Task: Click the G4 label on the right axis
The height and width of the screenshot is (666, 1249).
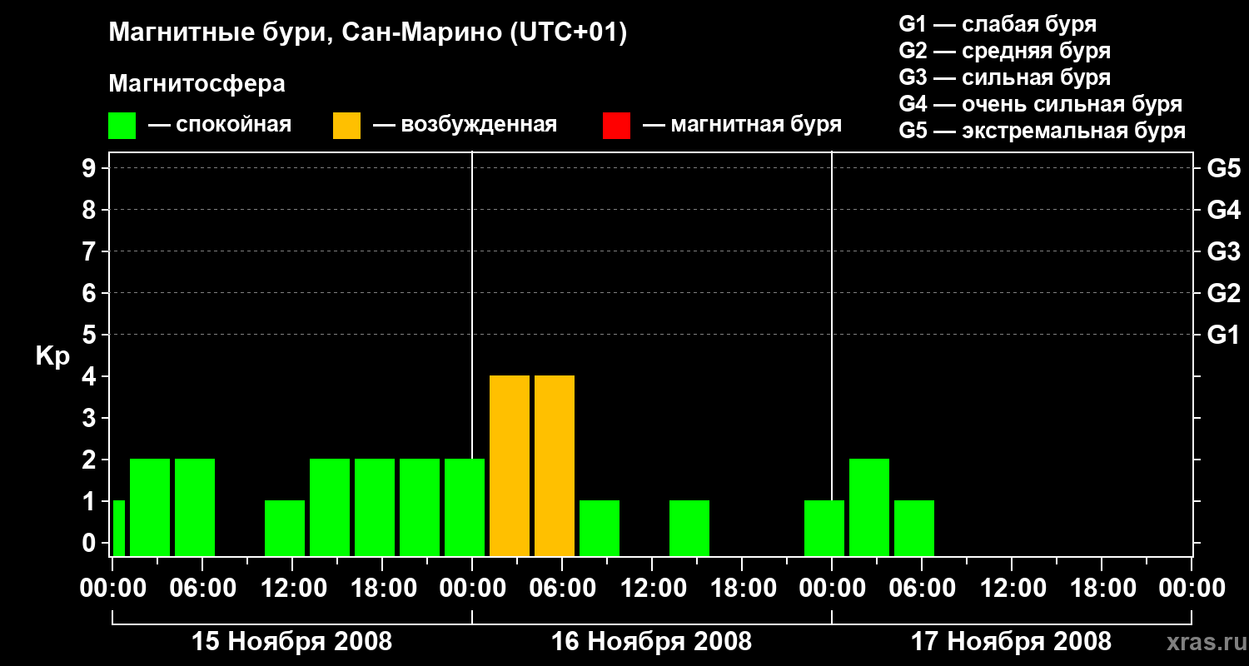Action: click(x=1224, y=210)
